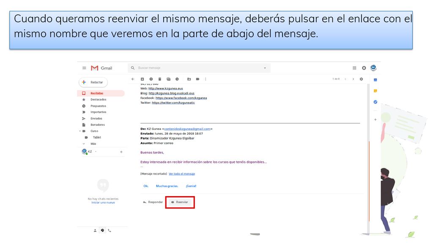Go to the newer message arrow

[345, 79]
